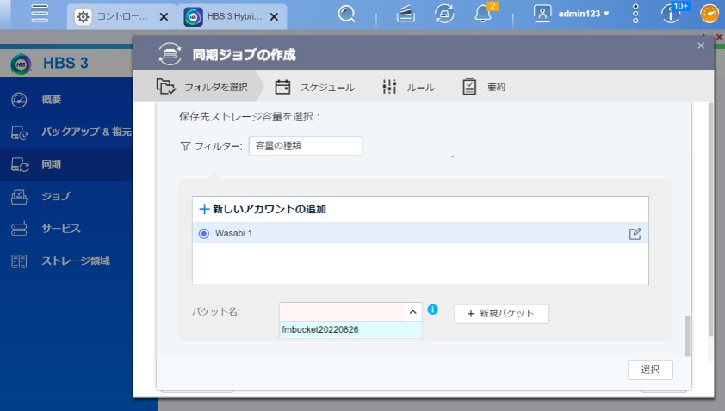Click the blue info icon beside bucket field
The height and width of the screenshot is (411, 725).
pyautogui.click(x=433, y=310)
